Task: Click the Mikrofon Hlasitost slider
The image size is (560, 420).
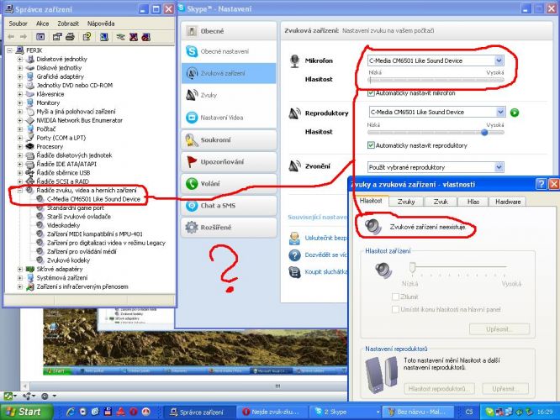Action: (436, 80)
